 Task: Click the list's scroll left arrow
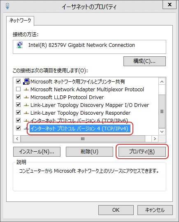tap(17, 139)
